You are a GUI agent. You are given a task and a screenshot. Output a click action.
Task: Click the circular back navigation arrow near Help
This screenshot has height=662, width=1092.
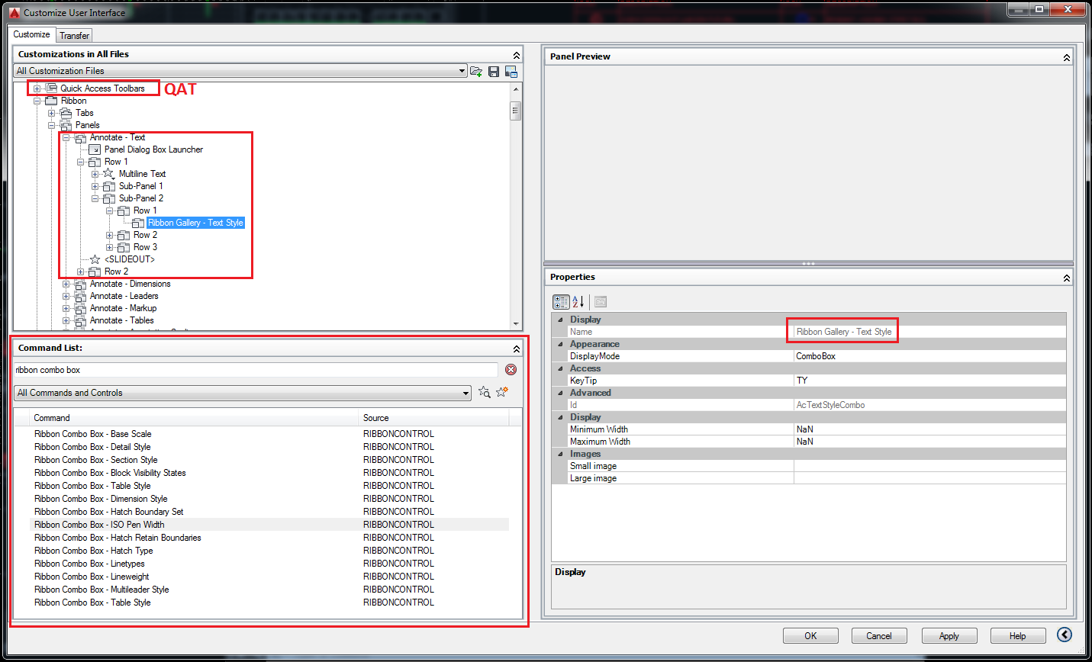click(1065, 634)
